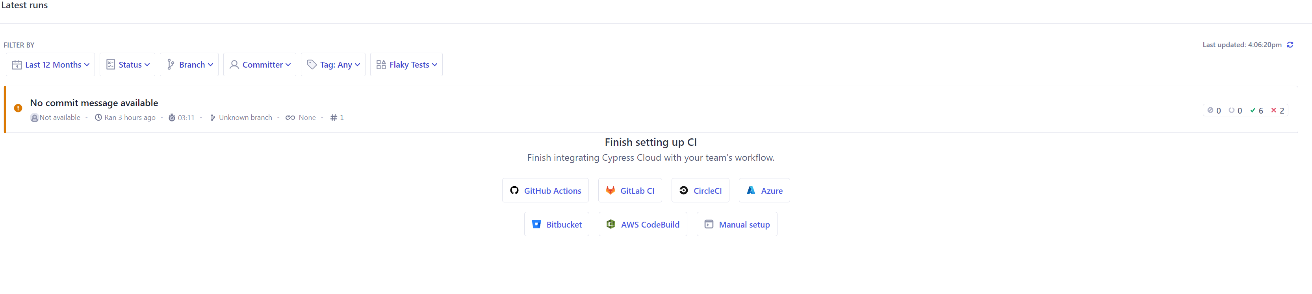Viewport: 1312px width, 294px height.
Task: Click the run duration stopwatch icon
Action: 172,118
